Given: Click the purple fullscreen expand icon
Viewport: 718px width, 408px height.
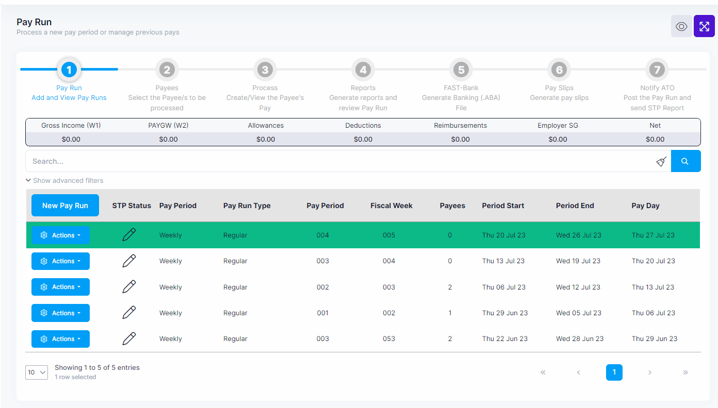Looking at the screenshot, I should click(704, 26).
